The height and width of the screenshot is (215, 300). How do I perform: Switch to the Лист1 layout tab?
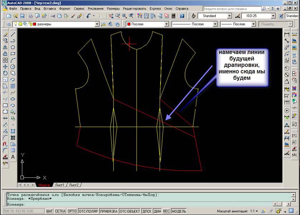[x=59, y=185]
